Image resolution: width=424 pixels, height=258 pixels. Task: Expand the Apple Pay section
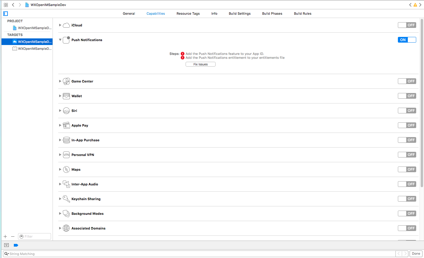click(60, 125)
